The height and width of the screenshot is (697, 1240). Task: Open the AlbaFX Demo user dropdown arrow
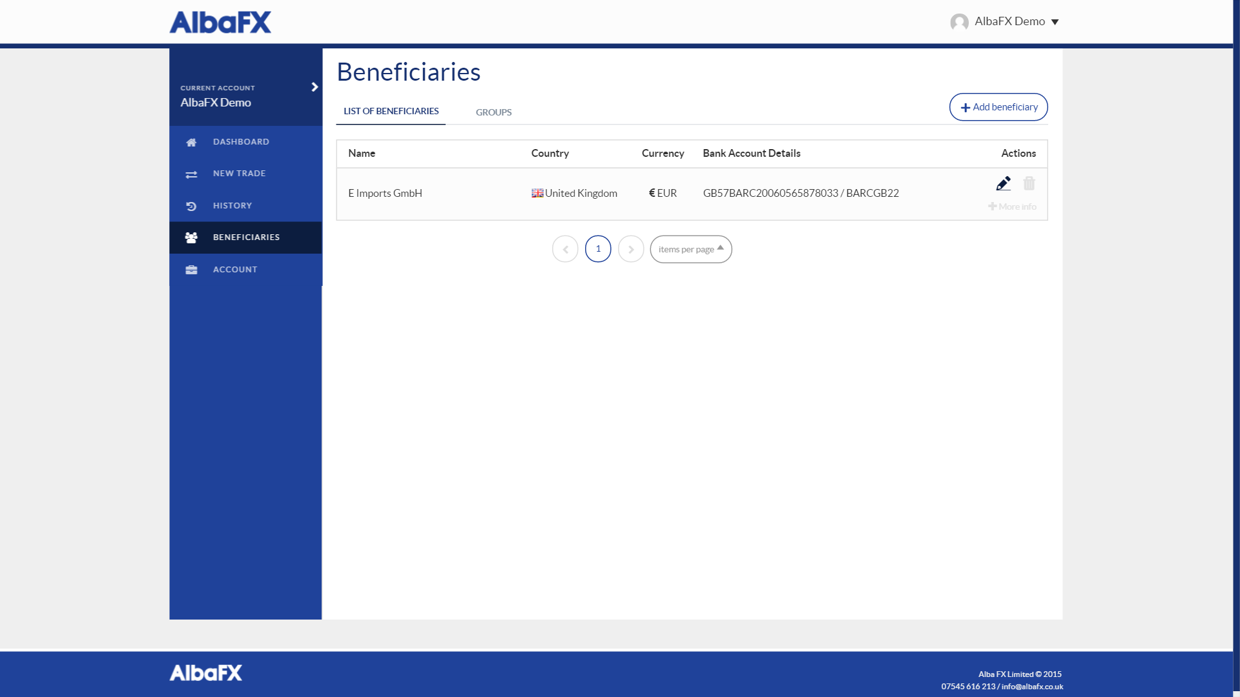click(x=1055, y=22)
